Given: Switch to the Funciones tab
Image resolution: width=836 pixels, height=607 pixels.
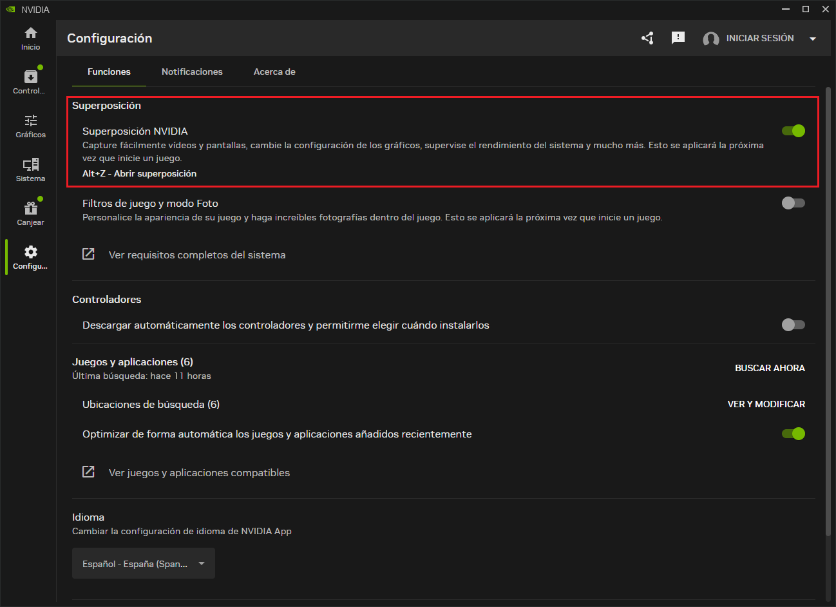Looking at the screenshot, I should tap(109, 72).
